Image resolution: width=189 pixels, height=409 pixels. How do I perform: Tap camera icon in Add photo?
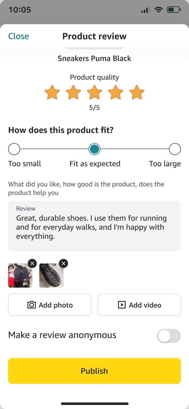pyautogui.click(x=31, y=305)
